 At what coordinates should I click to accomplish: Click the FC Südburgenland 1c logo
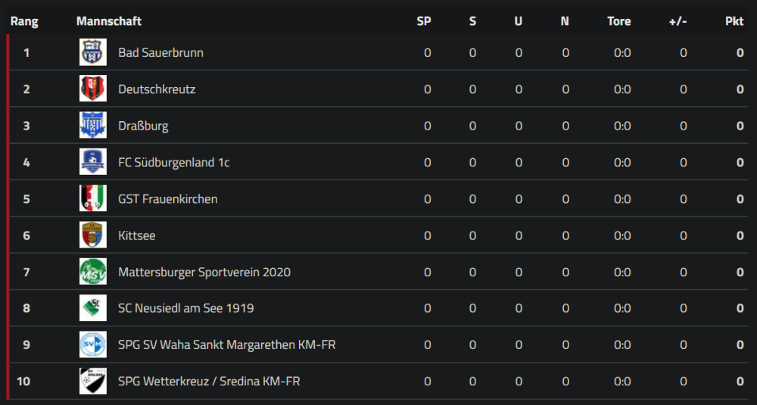click(93, 162)
